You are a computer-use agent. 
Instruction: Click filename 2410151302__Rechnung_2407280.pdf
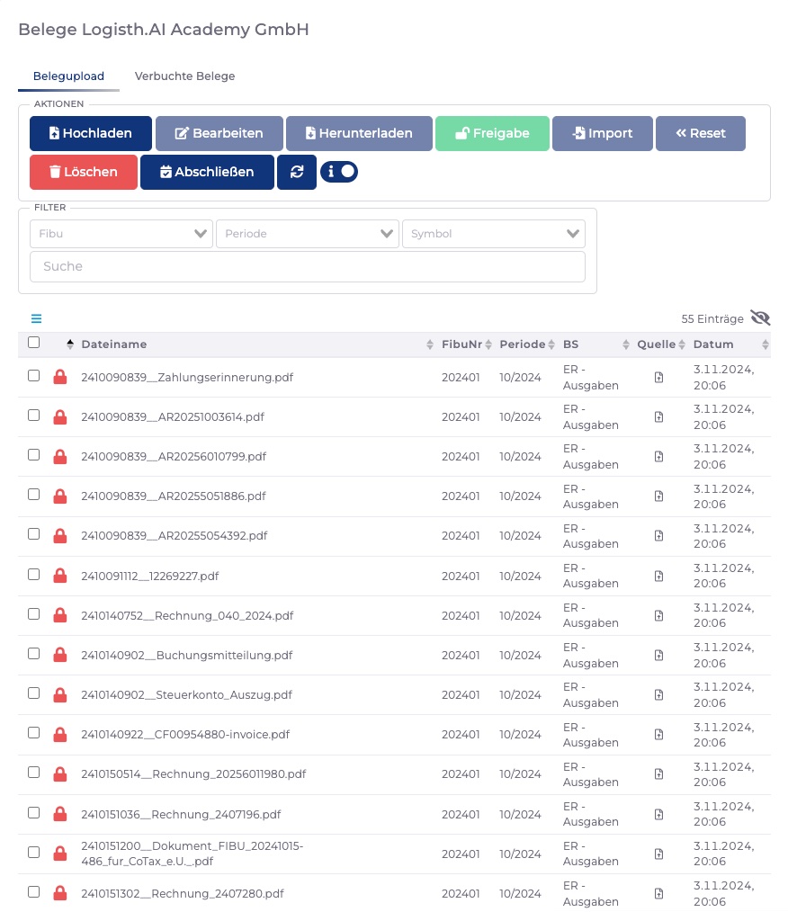[182, 893]
